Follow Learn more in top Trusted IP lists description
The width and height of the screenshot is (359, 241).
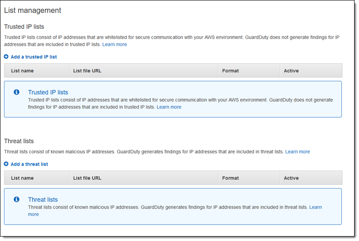tap(114, 44)
